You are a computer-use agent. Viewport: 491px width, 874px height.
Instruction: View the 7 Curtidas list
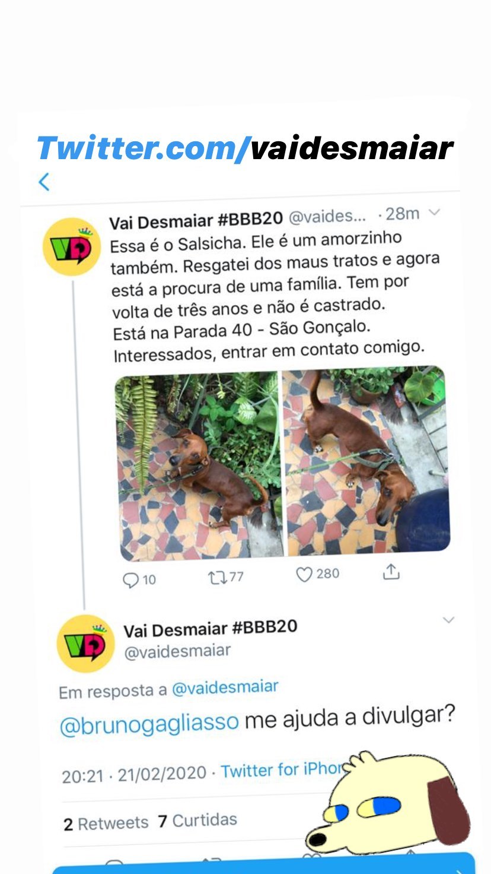197,821
